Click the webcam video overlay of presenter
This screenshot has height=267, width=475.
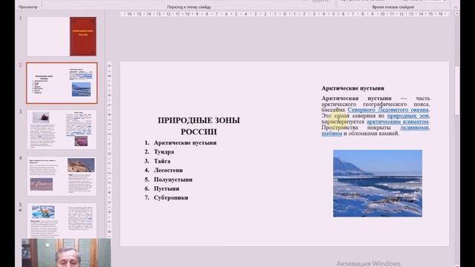(x=66, y=253)
